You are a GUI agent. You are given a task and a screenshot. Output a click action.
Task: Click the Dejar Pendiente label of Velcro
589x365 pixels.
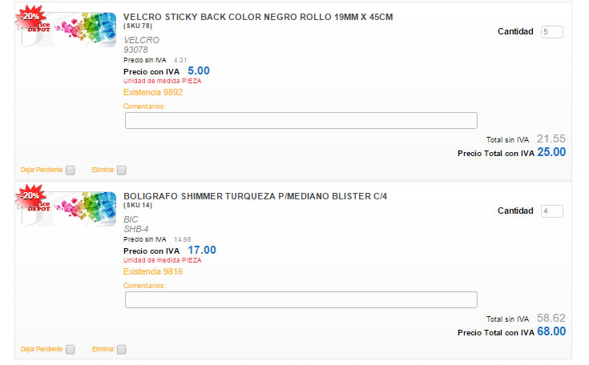pos(42,170)
